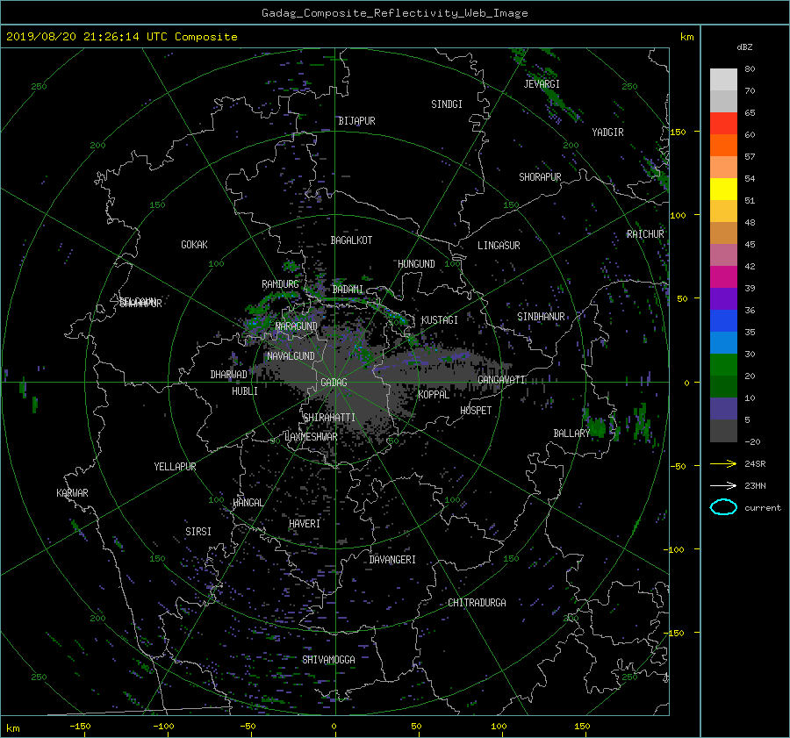Image resolution: width=790 pixels, height=738 pixels.
Task: Click the Gadag_Composite_Reflectivity_Web_Image title
Action: point(394,13)
